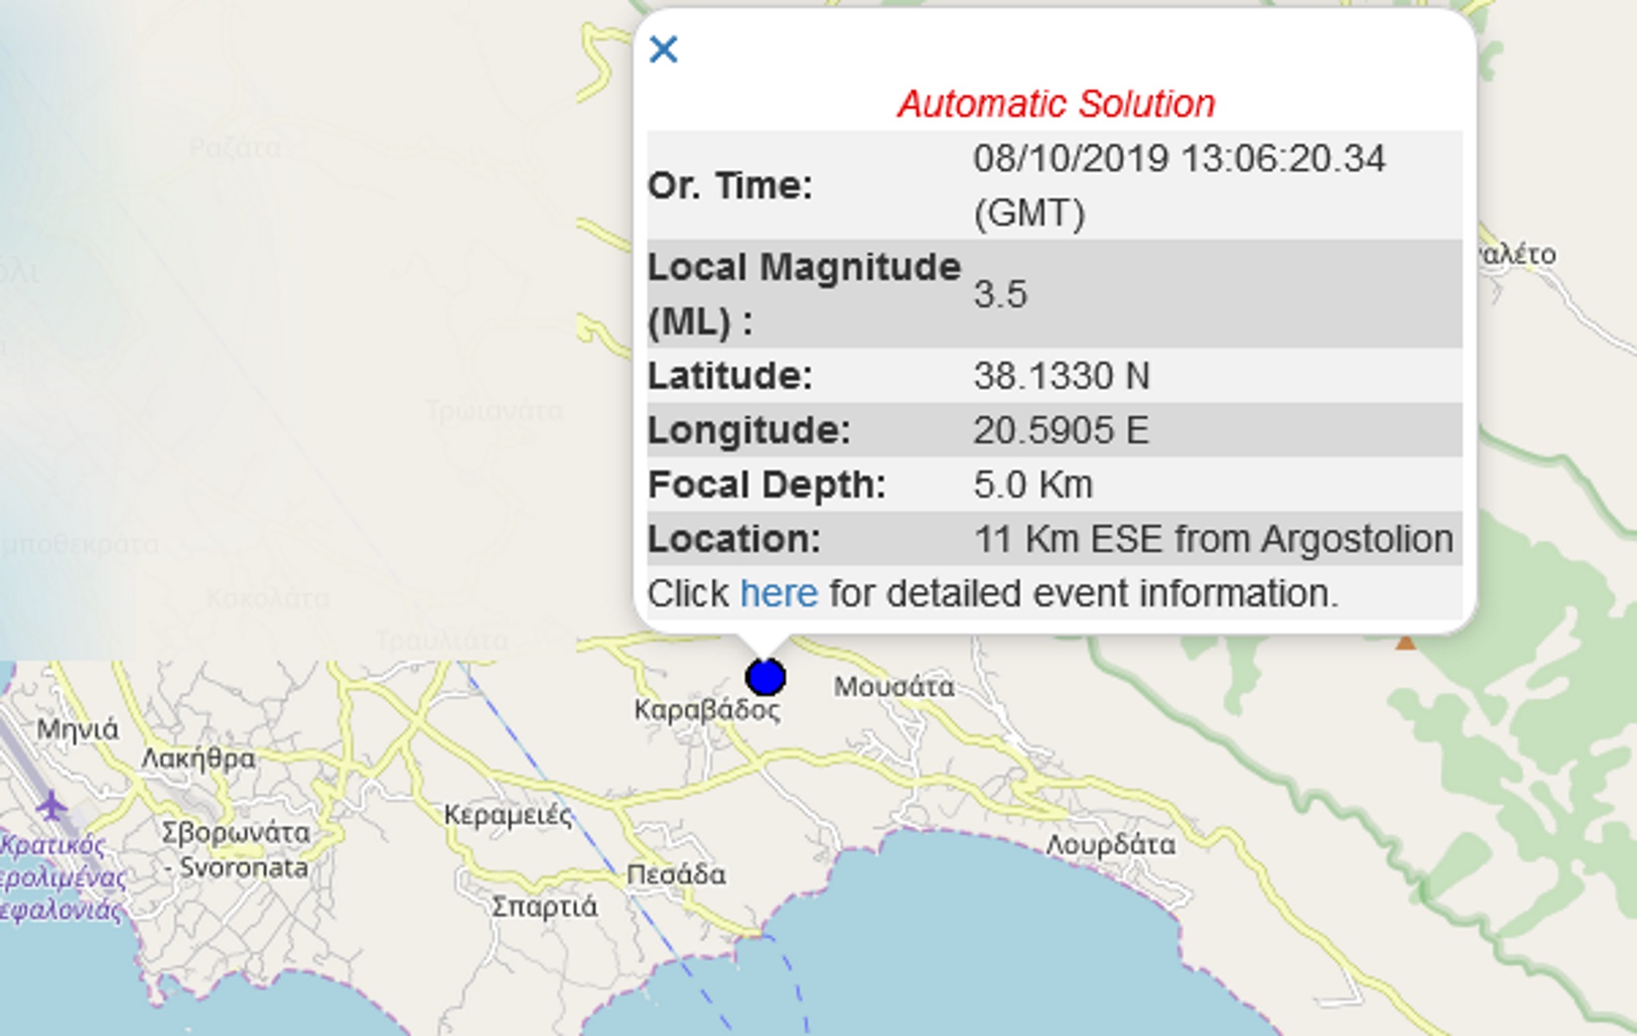Click the location text '11 Km ESE from Argostolion'

(1213, 540)
